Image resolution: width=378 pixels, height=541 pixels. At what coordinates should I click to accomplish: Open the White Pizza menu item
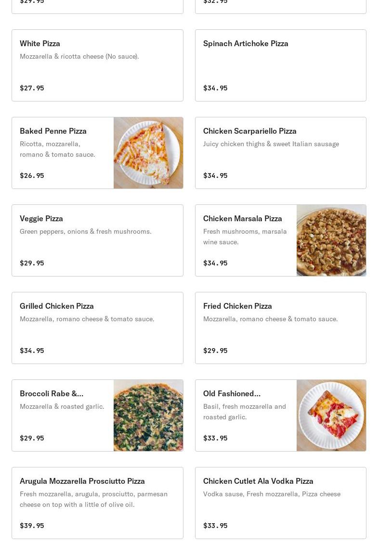97,65
